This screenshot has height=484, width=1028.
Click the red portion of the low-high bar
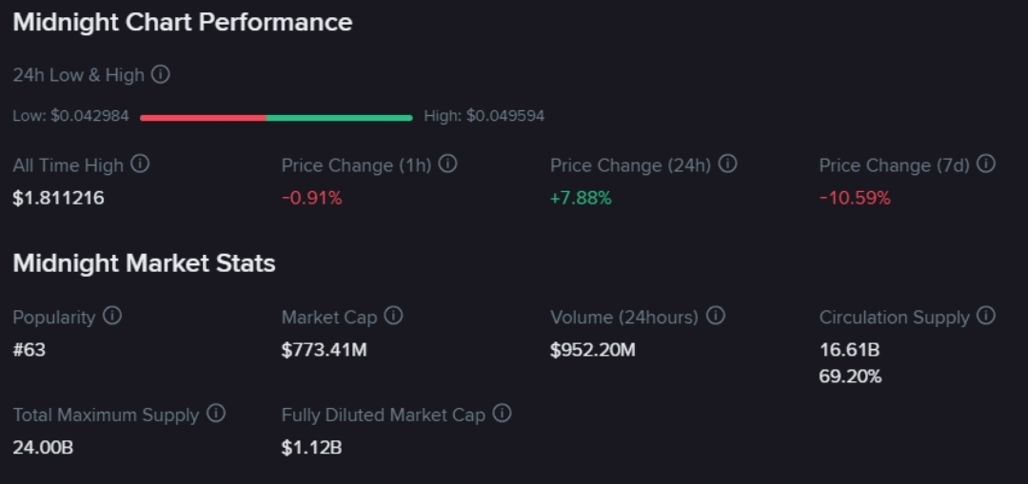tap(203, 118)
